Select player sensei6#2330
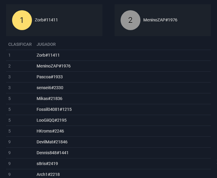 click(x=50, y=88)
